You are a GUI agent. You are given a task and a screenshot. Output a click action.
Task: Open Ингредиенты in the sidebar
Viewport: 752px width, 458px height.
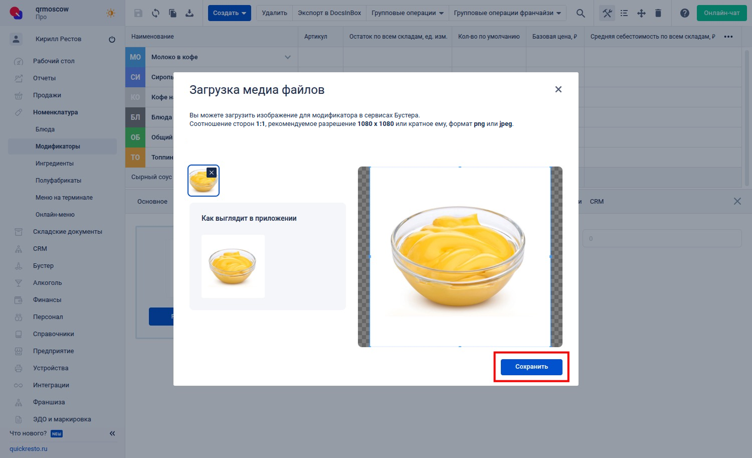[55, 164]
